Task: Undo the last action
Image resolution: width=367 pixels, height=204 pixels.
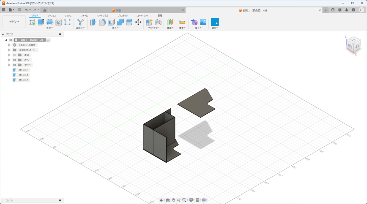Action: (27, 10)
